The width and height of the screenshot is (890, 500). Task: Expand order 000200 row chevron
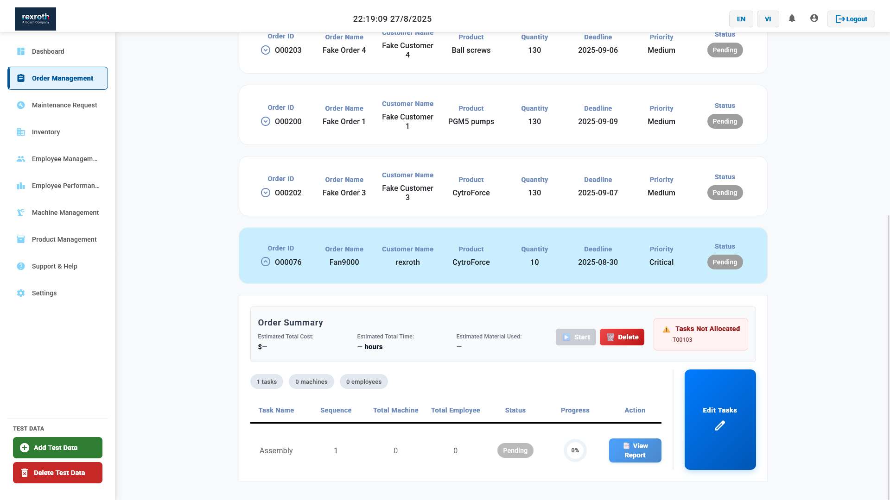[x=266, y=121]
